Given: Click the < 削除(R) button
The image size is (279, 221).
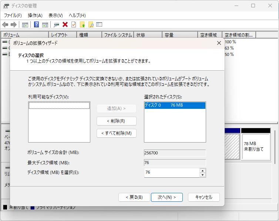Looking at the screenshot, I should [117, 121].
